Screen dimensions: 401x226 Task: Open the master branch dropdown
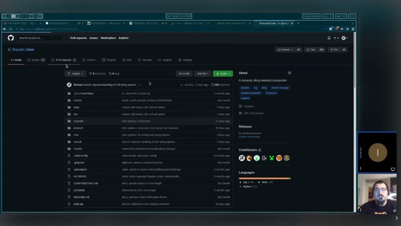point(75,73)
